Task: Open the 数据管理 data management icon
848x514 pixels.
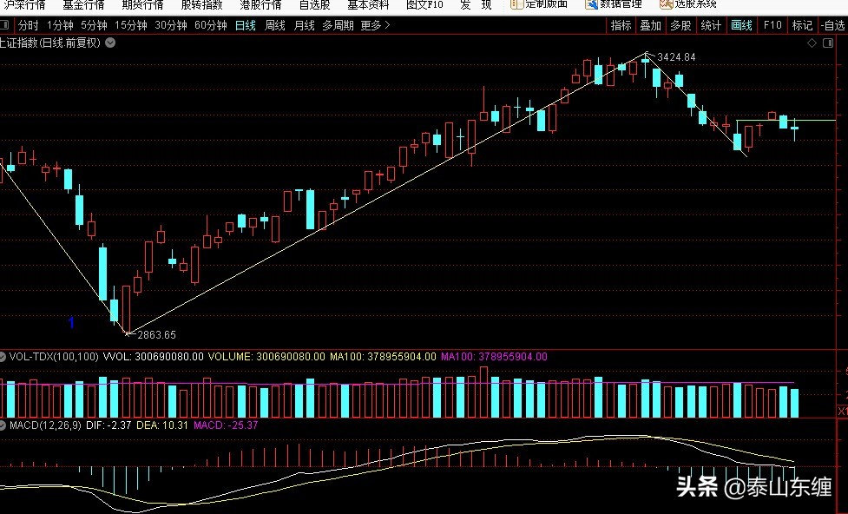Action: [x=591, y=4]
